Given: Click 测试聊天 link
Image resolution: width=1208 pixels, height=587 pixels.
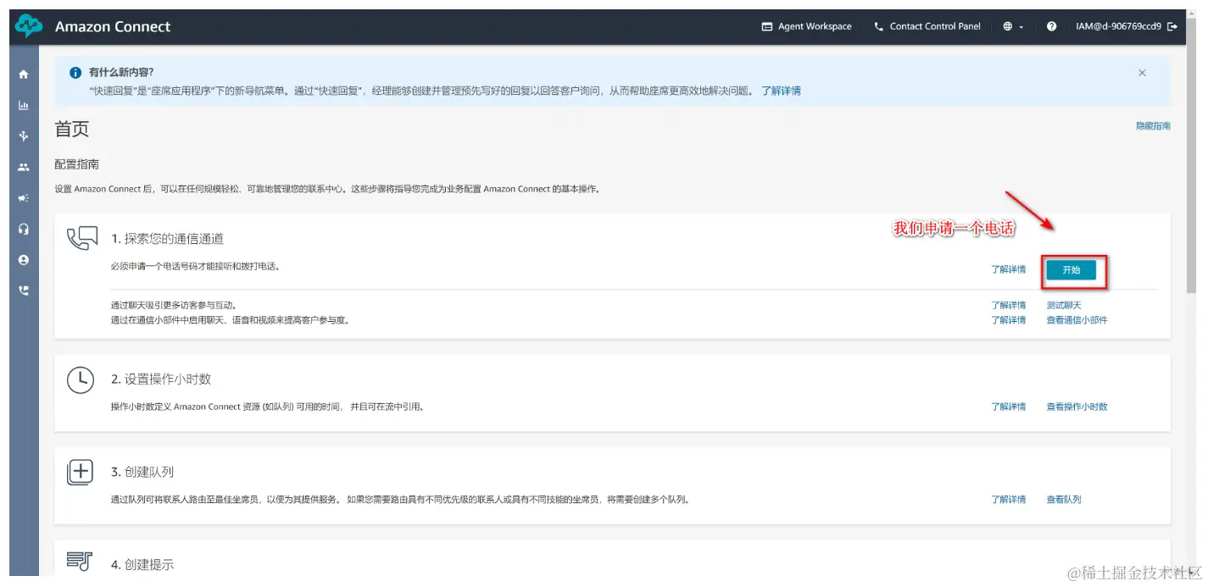Looking at the screenshot, I should 1064,306.
